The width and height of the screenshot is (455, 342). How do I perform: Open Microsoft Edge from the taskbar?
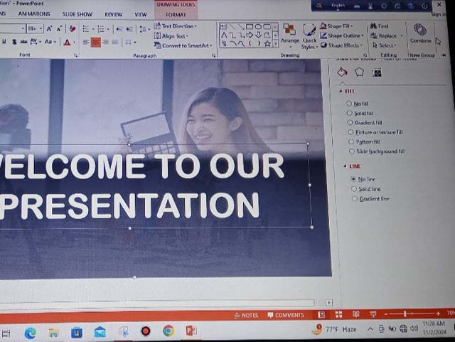(31, 333)
